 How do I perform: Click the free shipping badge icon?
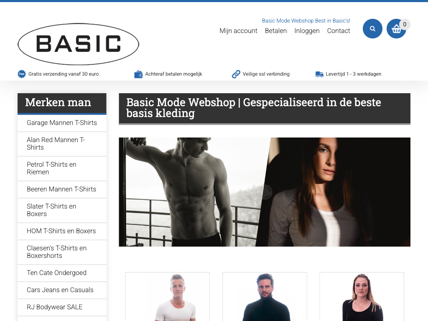pos(22,74)
